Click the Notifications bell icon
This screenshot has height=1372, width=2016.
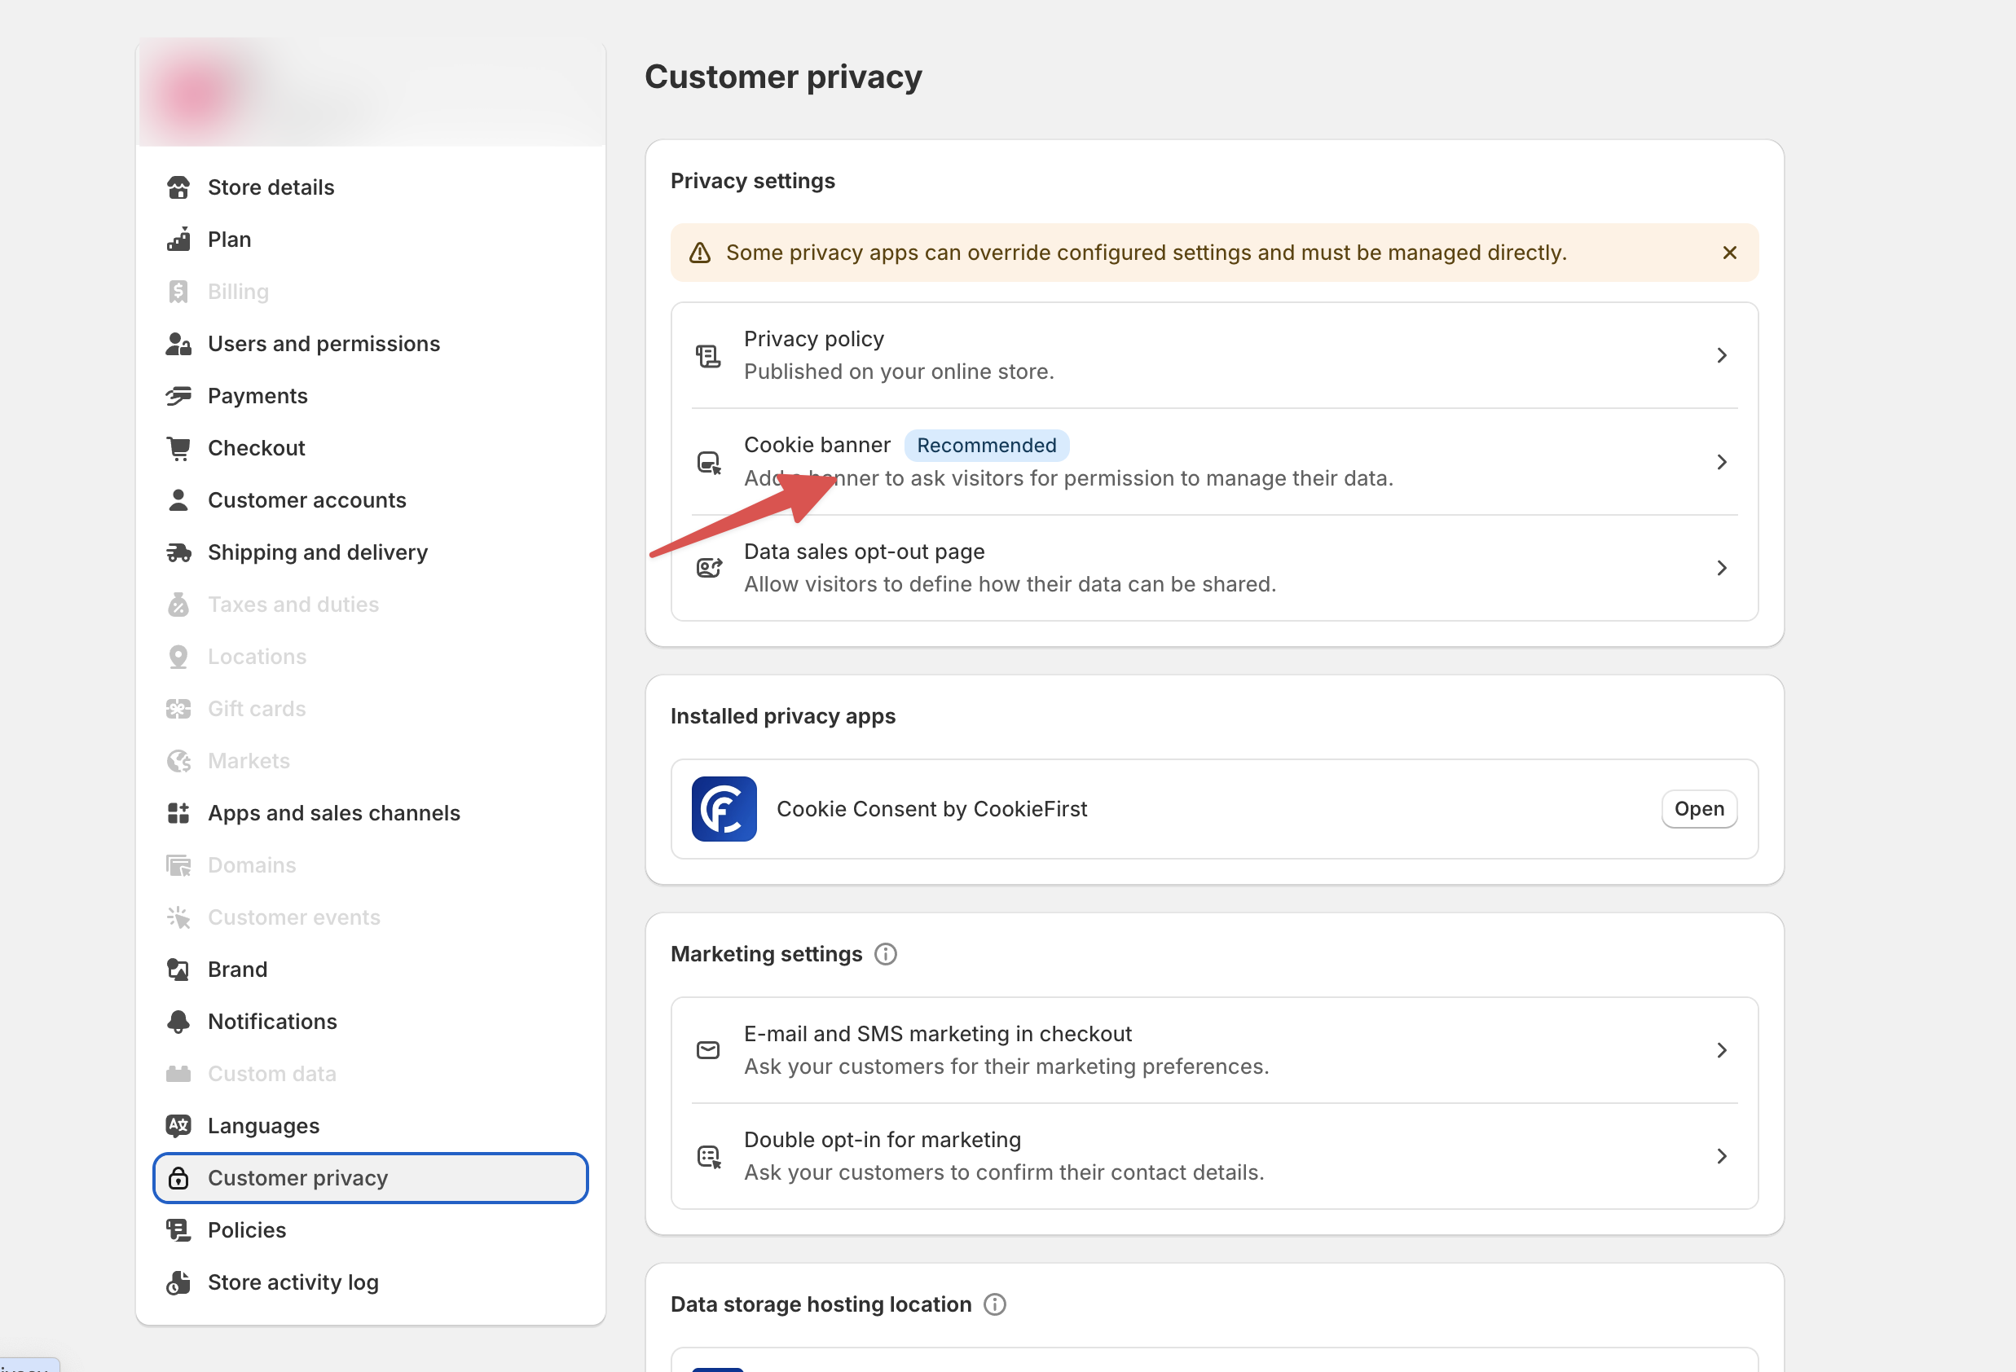coord(178,1022)
